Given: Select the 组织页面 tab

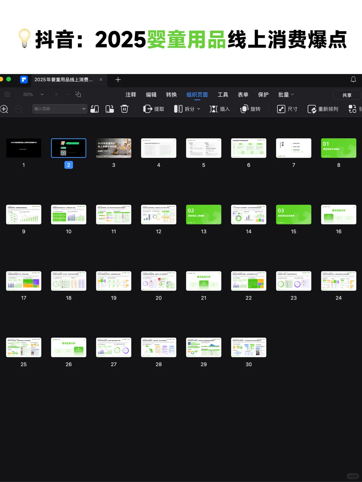Looking at the screenshot, I should point(197,95).
